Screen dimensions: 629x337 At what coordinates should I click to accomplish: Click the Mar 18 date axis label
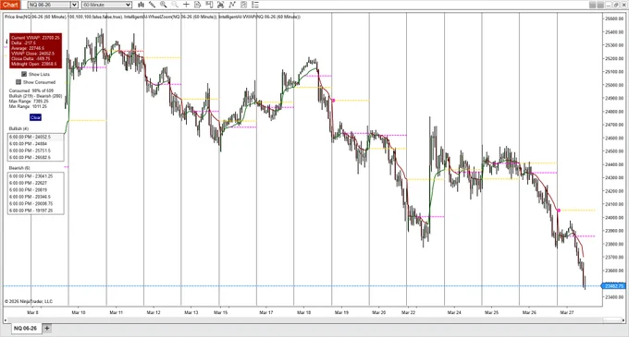click(x=303, y=313)
